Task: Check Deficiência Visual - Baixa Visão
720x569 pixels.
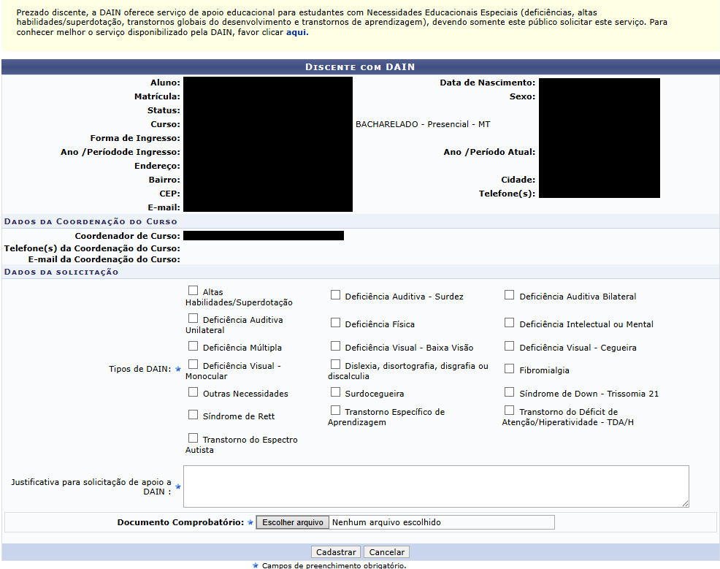Action: pyautogui.click(x=335, y=345)
